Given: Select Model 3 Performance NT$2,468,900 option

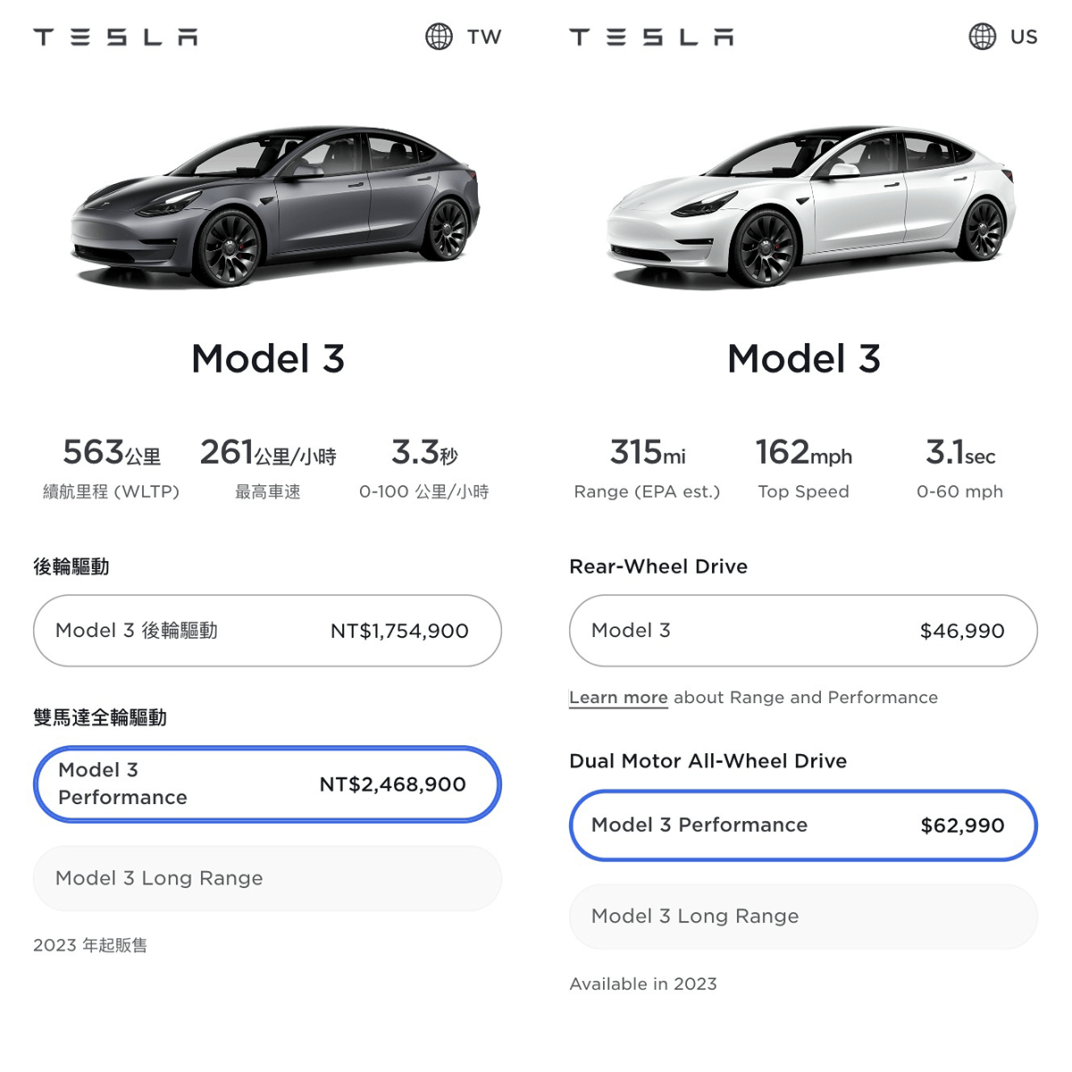Looking at the screenshot, I should [267, 783].
